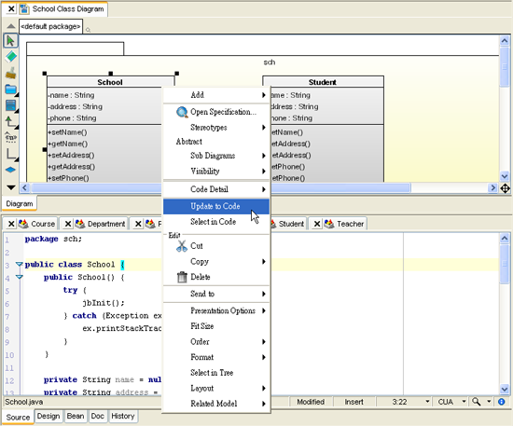Open the Design view tab

pyautogui.click(x=49, y=416)
